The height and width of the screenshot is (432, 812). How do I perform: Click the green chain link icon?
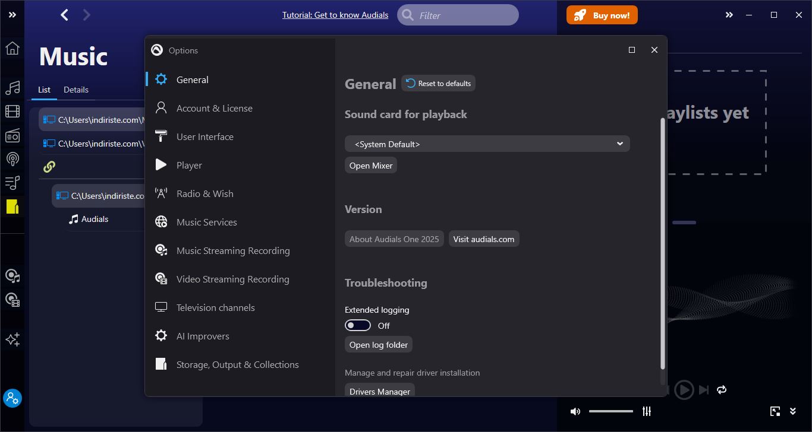pos(49,167)
